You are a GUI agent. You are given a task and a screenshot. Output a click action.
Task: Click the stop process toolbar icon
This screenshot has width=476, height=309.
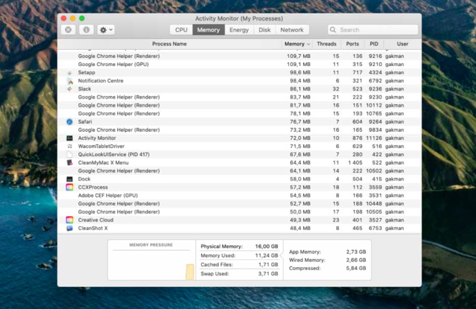pyautogui.click(x=69, y=30)
